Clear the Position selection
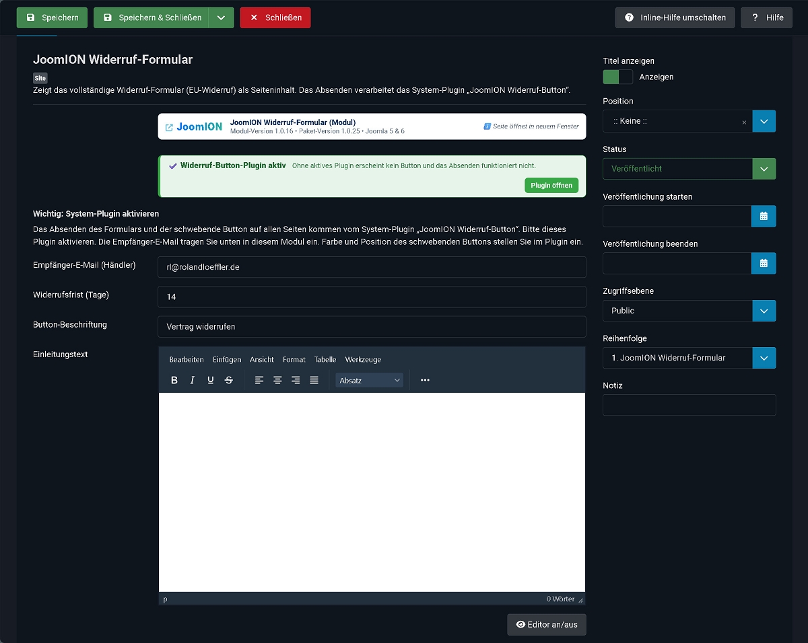The height and width of the screenshot is (643, 808). 744,122
